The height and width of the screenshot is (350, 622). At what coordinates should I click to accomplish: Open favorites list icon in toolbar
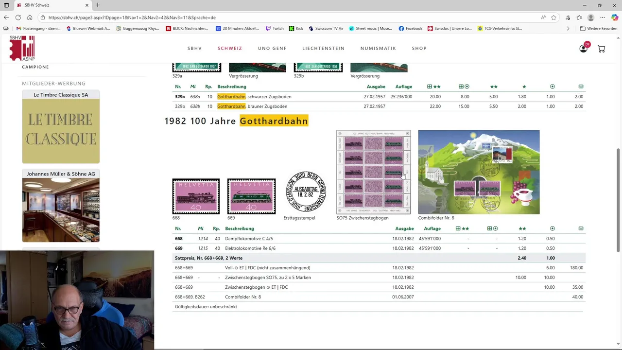tap(579, 17)
